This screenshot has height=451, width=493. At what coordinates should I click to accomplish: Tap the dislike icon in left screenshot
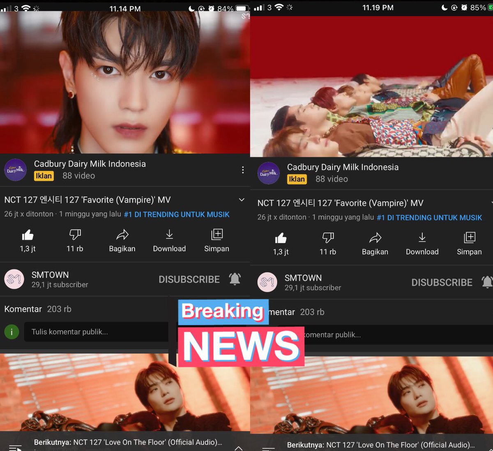click(75, 235)
